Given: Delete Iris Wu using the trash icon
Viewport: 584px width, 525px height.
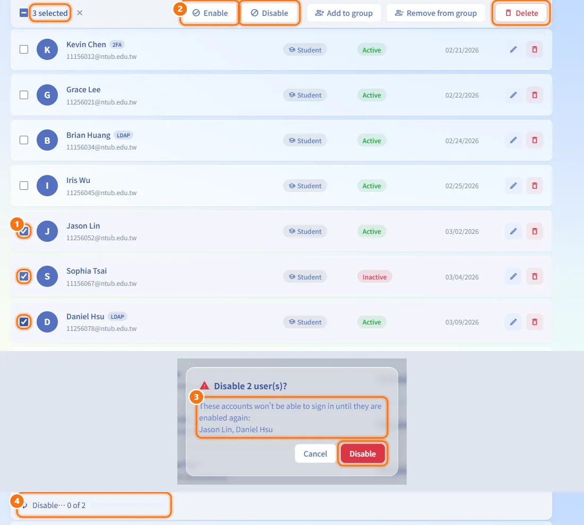Looking at the screenshot, I should coord(535,186).
